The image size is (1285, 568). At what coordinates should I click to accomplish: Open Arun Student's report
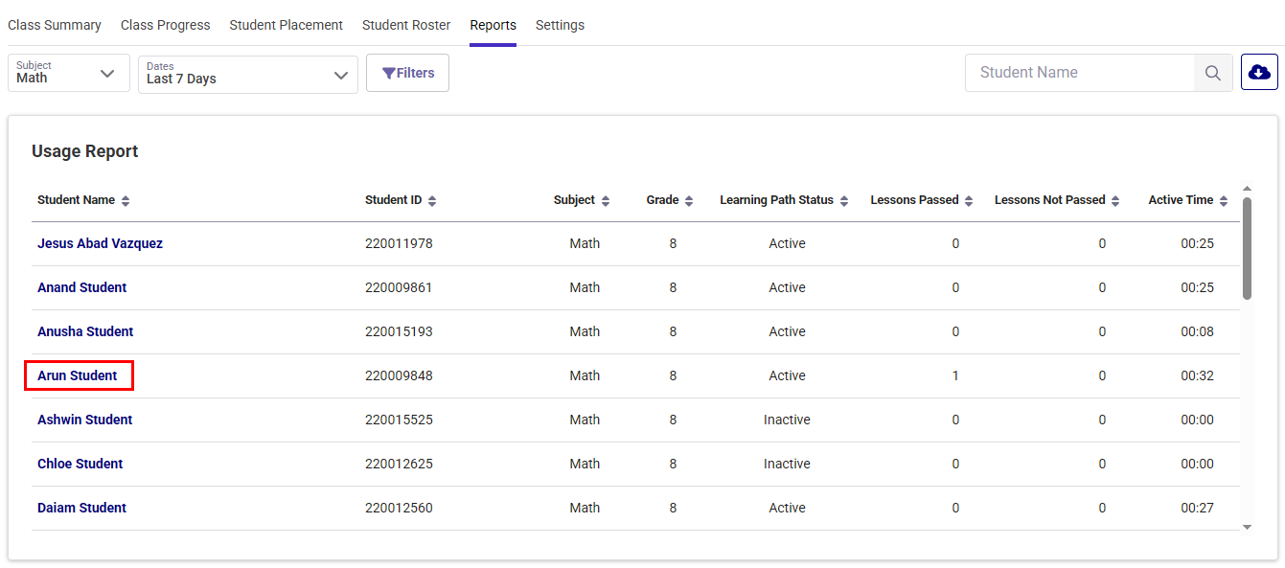click(79, 375)
